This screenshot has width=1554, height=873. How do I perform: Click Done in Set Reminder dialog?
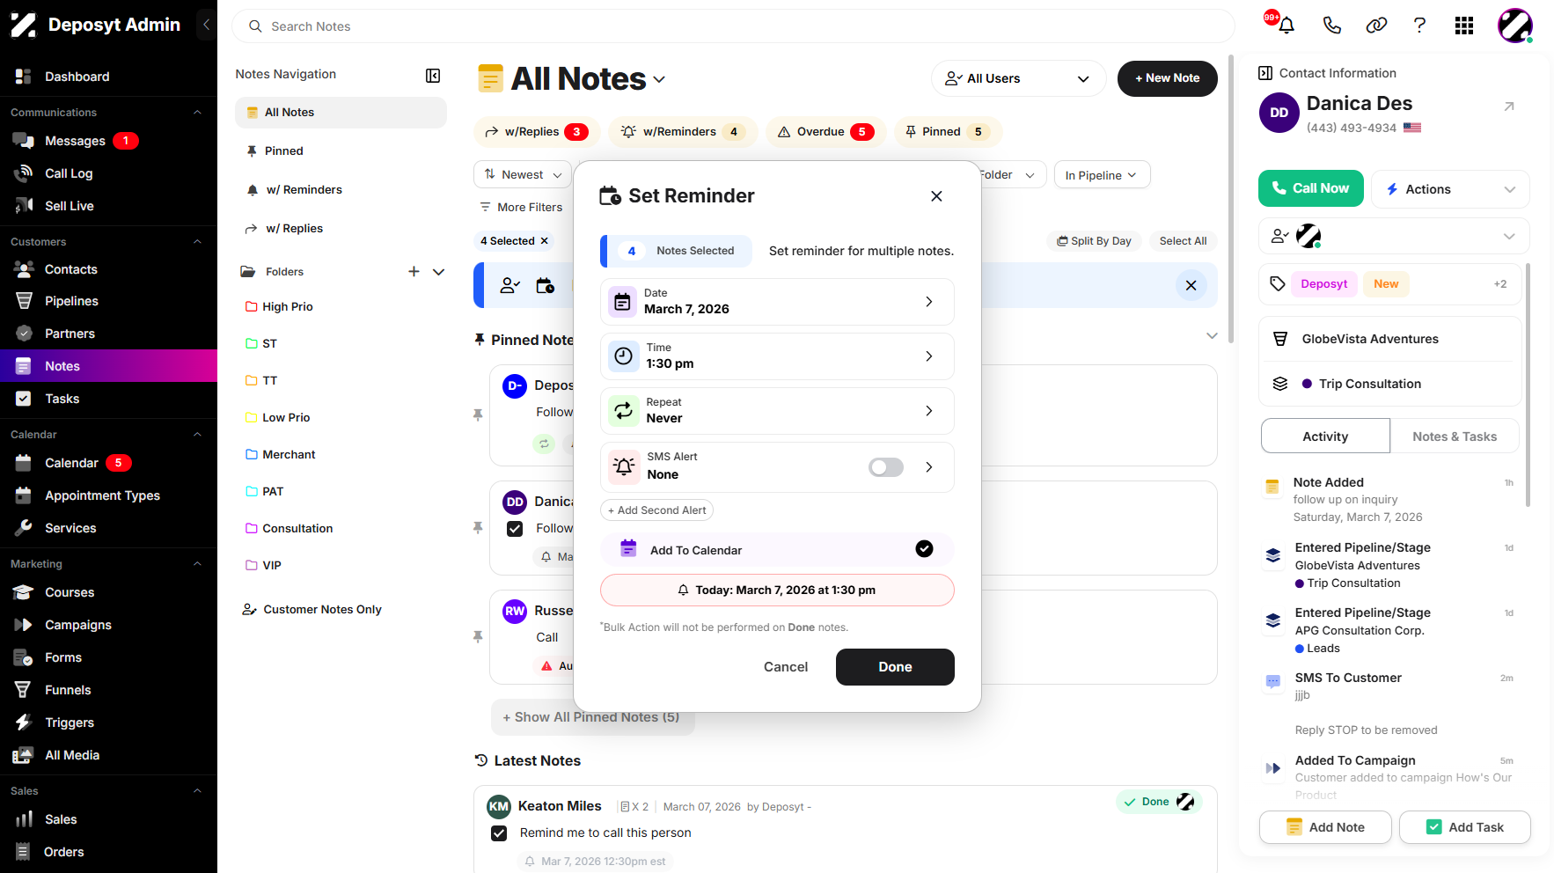coord(895,667)
